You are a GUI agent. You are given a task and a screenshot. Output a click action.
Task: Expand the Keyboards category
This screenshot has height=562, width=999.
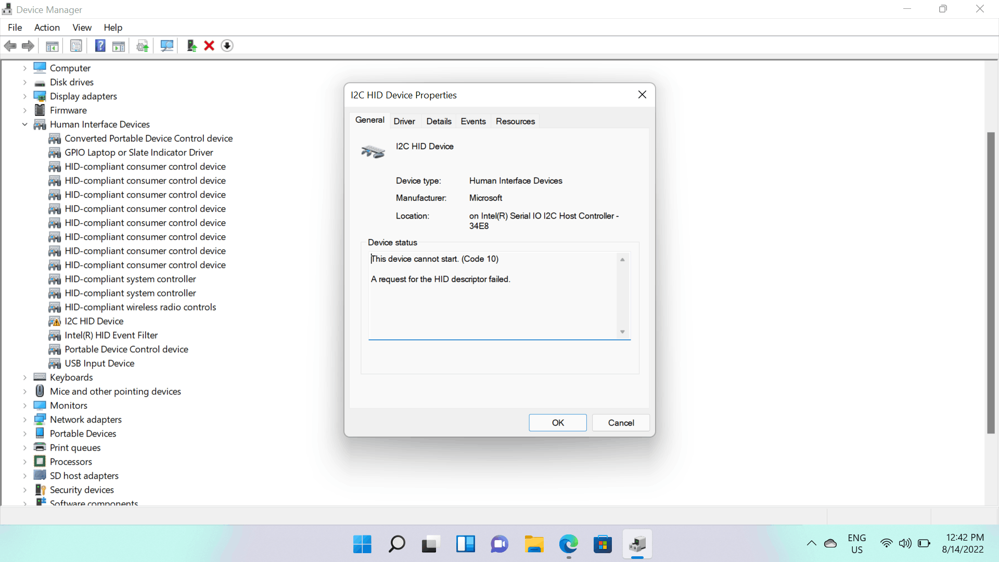point(24,377)
